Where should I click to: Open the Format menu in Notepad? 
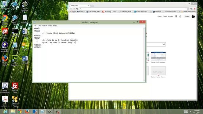[x=44, y=26]
